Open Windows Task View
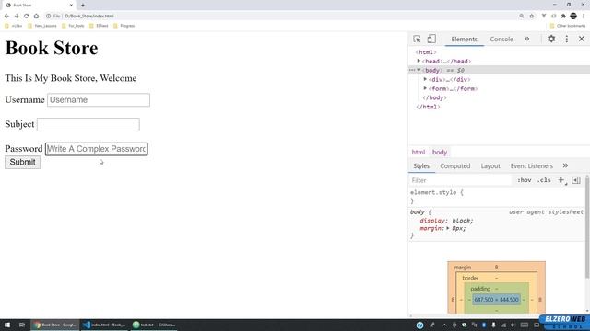Screen dimensions: 590x331 pos(22,325)
